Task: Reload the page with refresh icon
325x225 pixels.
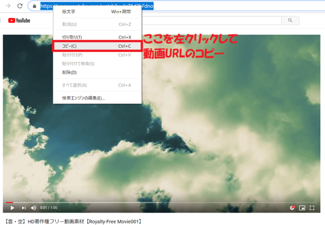Action: [x=20, y=6]
